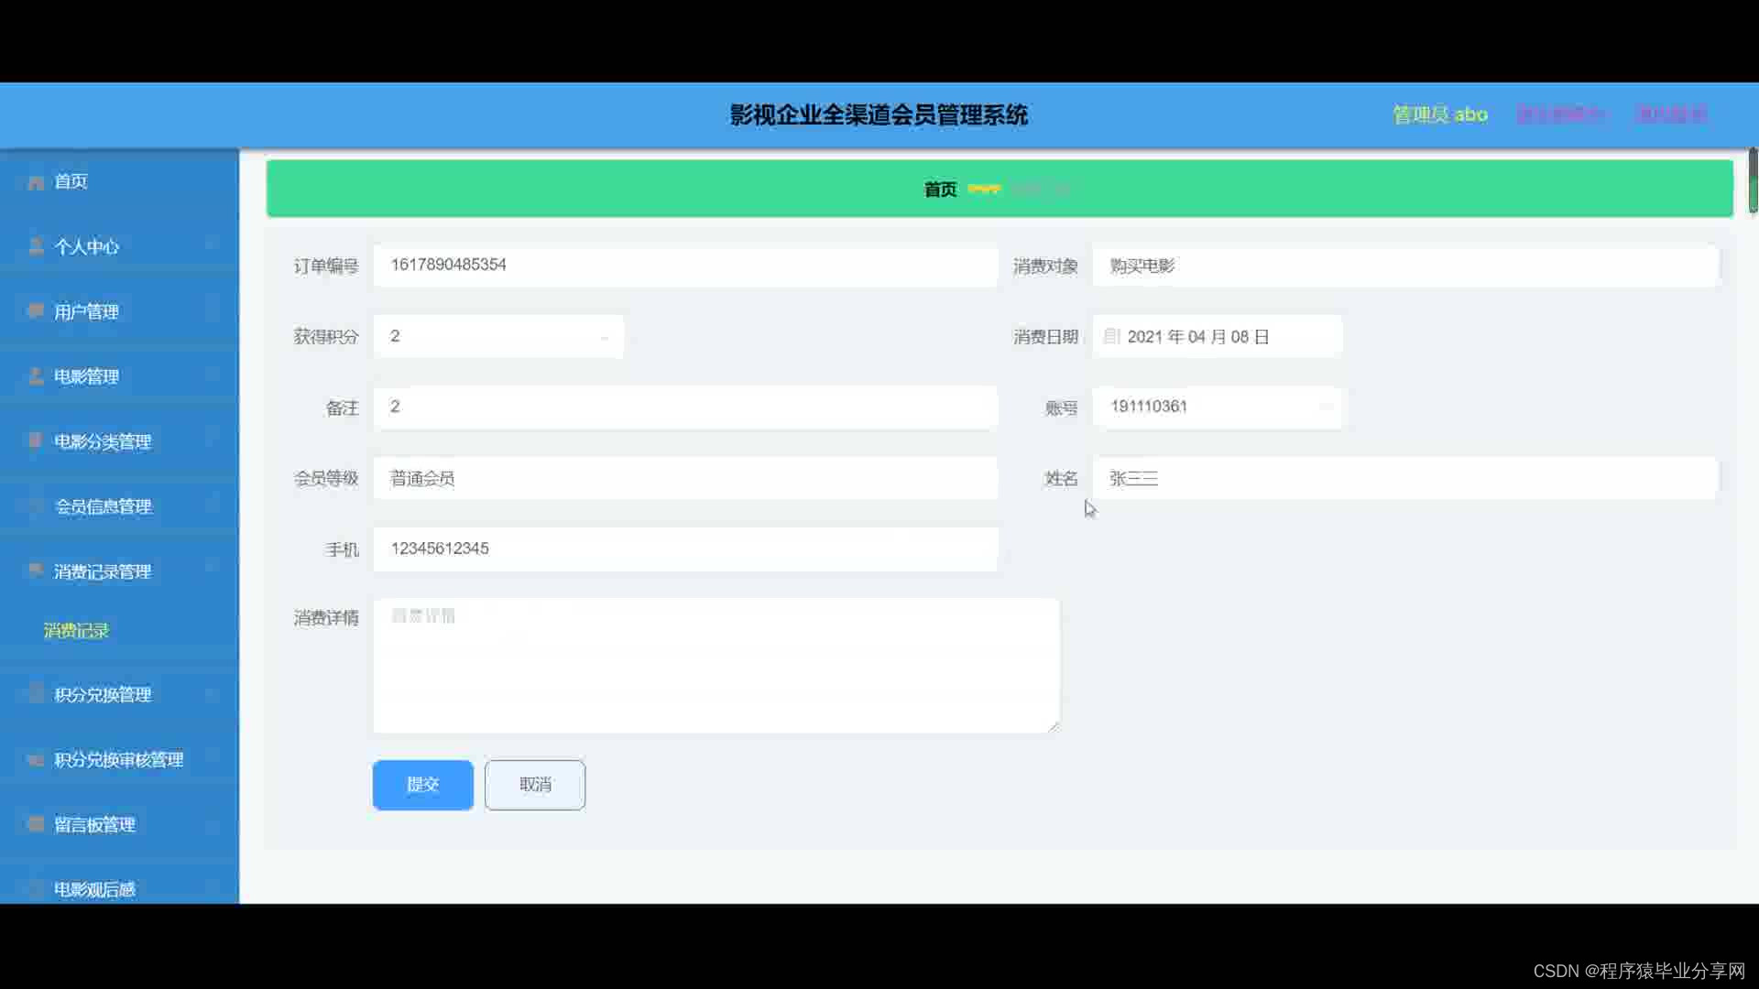Expand the 会员信息管理 menu

[x=104, y=506]
